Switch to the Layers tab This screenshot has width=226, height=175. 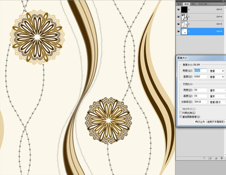(179, 4)
